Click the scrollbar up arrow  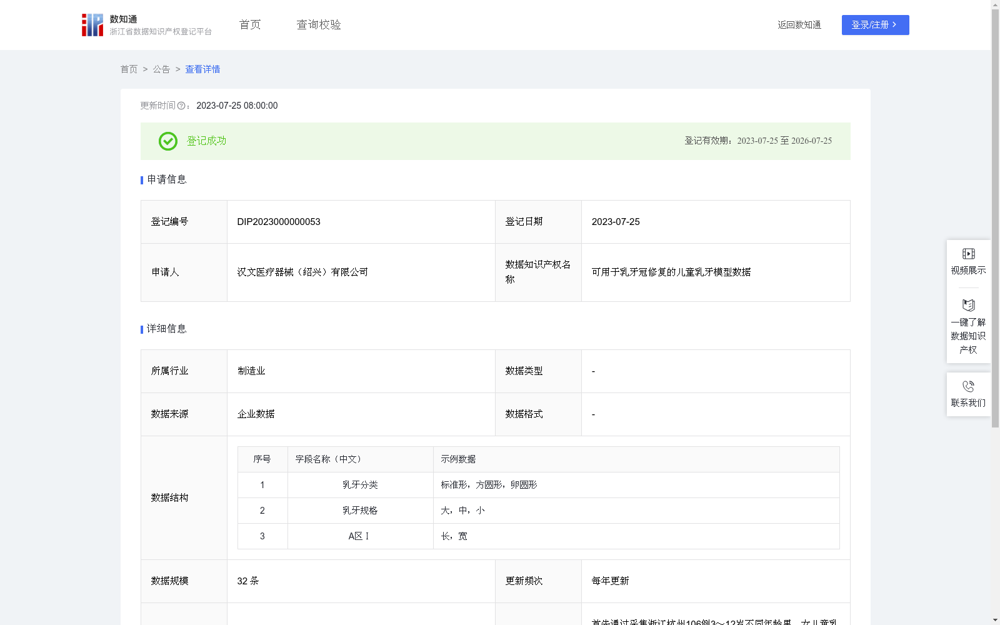coord(995,4)
